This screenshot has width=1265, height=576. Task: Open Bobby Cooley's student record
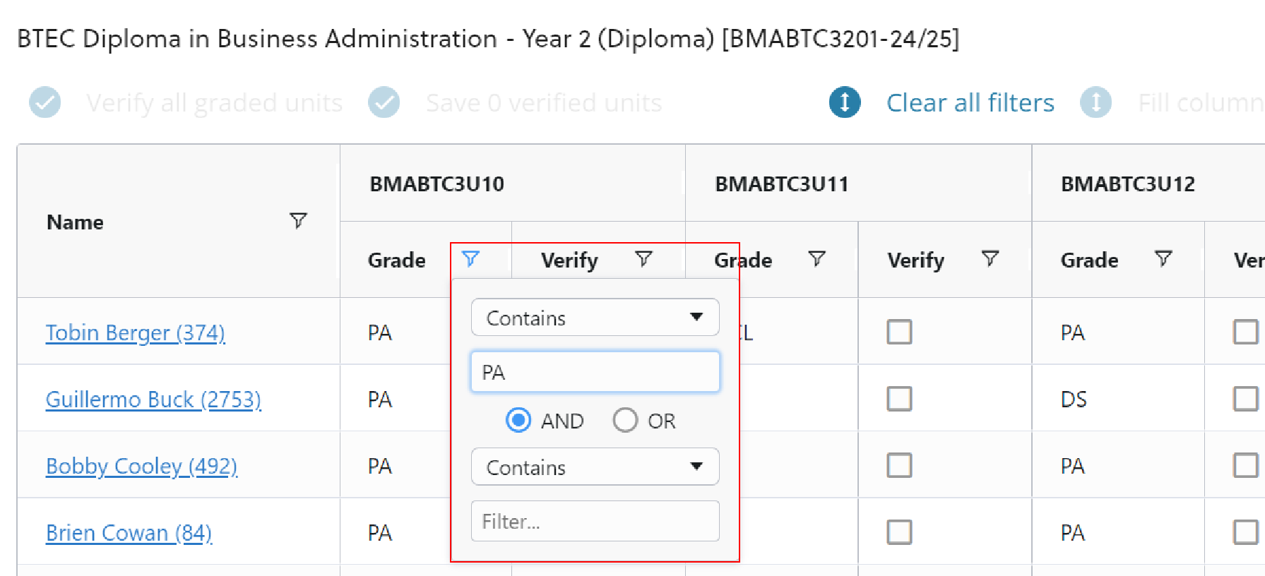pos(141,466)
